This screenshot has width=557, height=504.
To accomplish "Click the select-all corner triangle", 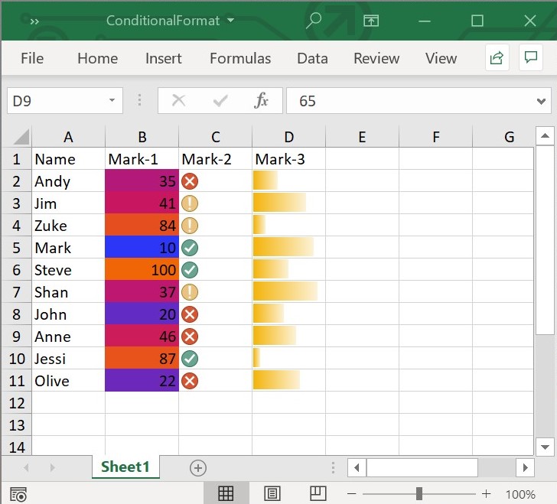I will 20,138.
